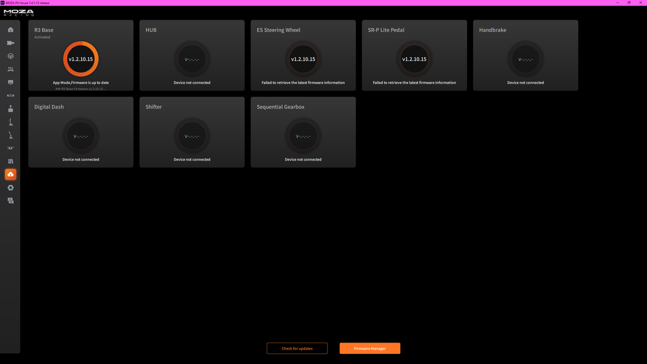Open the digital dash display icon
This screenshot has height=364, width=647.
pyautogui.click(x=10, y=83)
